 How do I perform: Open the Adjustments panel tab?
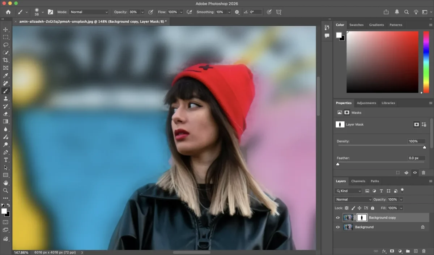point(366,103)
